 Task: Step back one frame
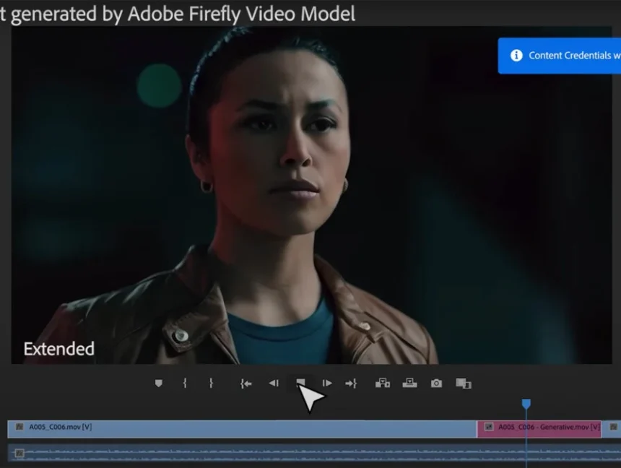coord(274,383)
